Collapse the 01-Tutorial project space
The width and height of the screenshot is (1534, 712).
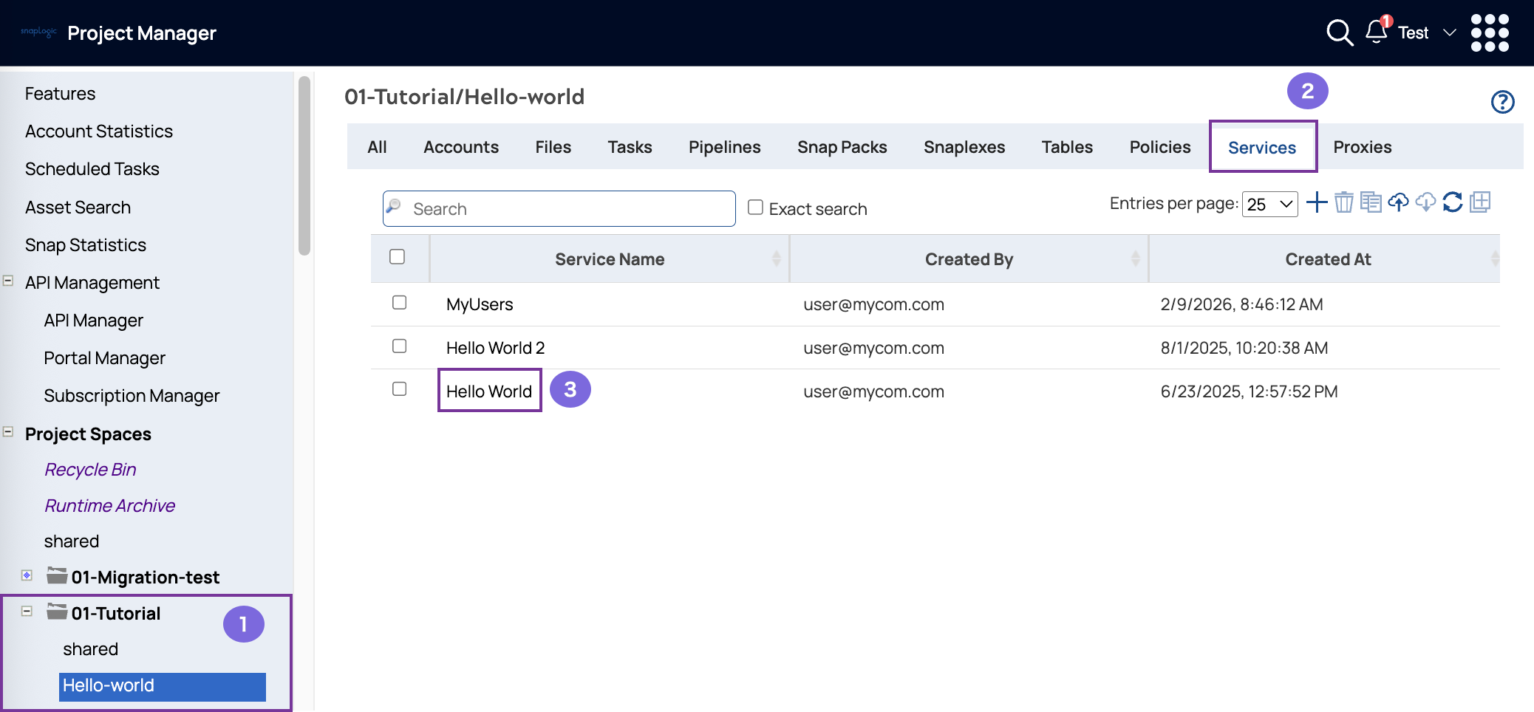tap(27, 612)
